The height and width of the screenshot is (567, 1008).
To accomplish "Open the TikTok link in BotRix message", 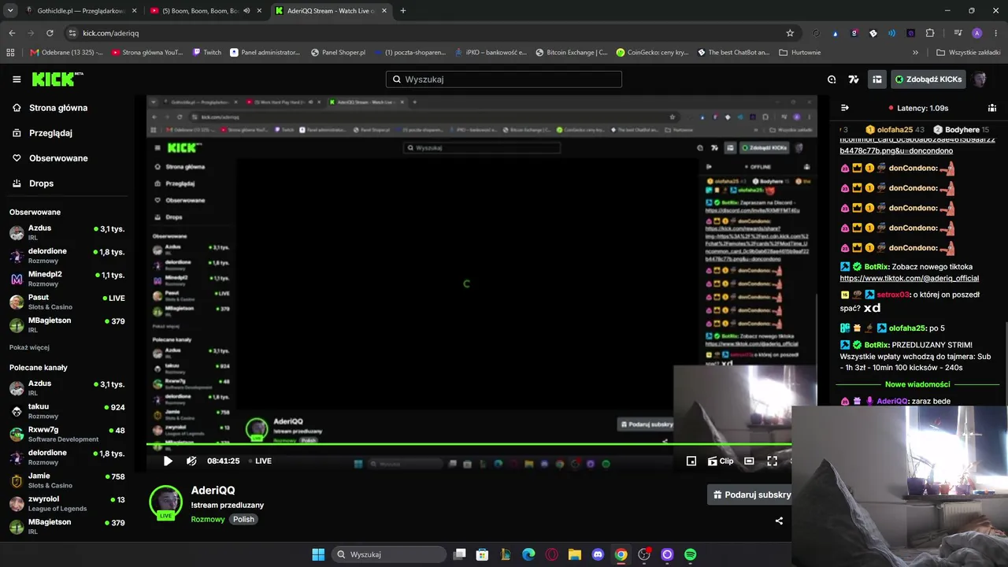I will click(x=909, y=278).
